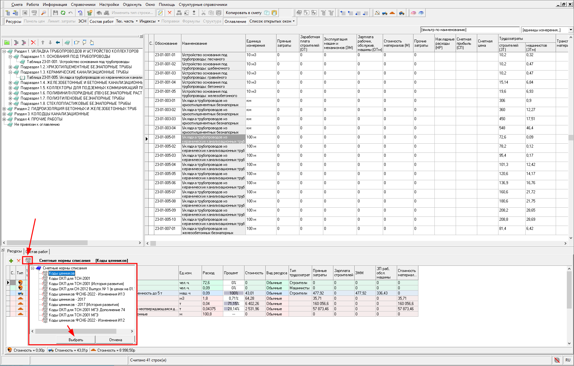This screenshot has height=366, width=574.
Task: Click the magnifier Search icon in toolbar
Action: click(43, 13)
